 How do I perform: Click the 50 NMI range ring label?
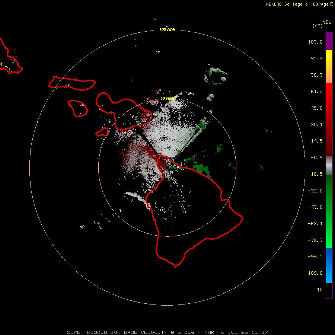coord(167,98)
